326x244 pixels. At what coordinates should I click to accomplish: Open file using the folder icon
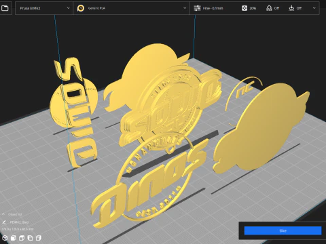[x=5, y=8]
